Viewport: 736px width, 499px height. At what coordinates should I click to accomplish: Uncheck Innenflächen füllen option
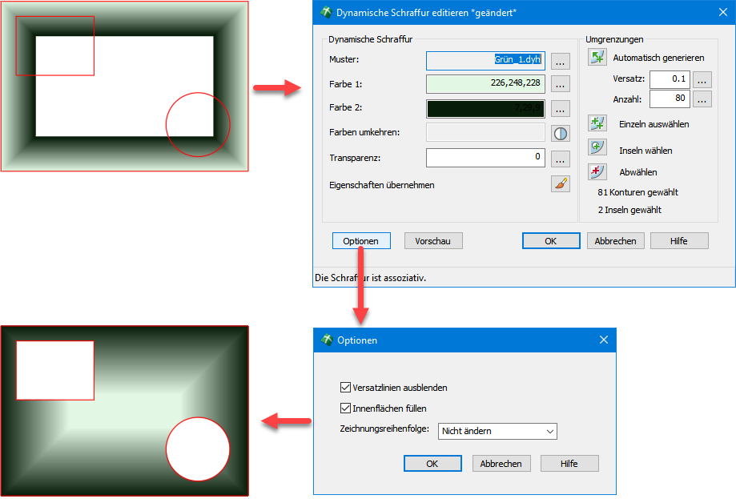coord(346,408)
